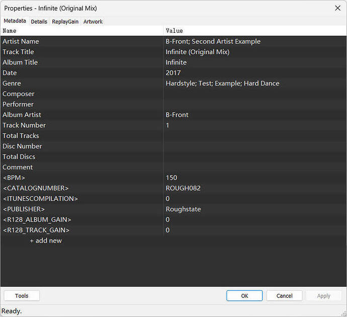Screen dimensions: 347x317
Task: Select the Track Number value '1'
Action: tap(167, 125)
